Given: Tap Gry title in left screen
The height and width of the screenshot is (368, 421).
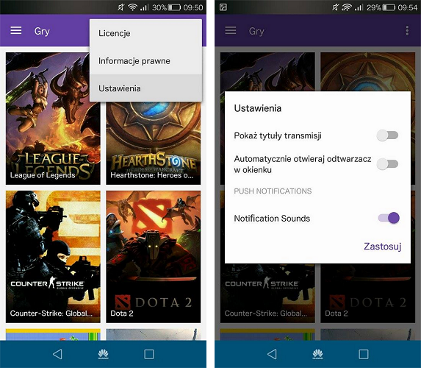Looking at the screenshot, I should [42, 31].
